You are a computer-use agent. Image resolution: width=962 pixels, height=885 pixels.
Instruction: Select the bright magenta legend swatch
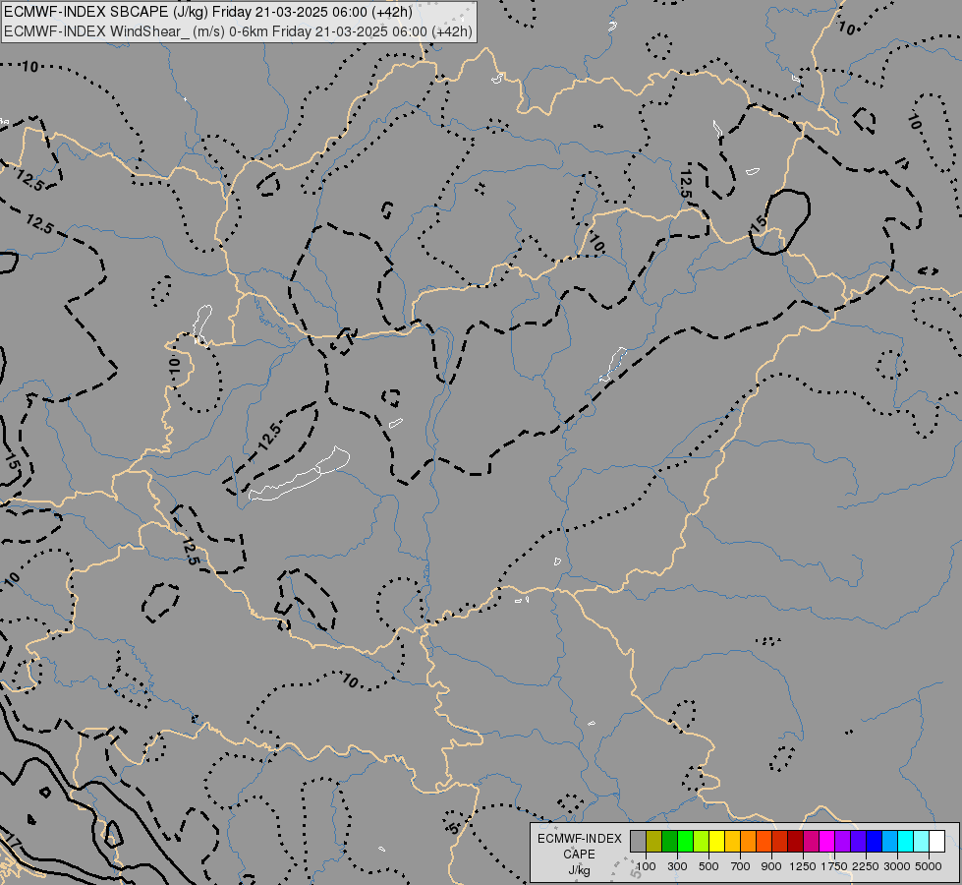click(x=827, y=841)
